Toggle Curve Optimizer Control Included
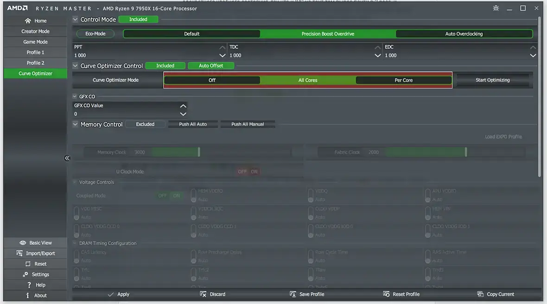This screenshot has width=547, height=304. tap(165, 65)
